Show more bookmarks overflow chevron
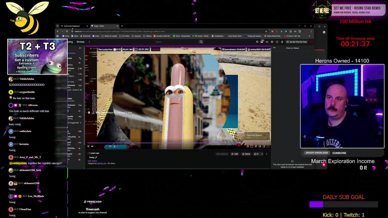 pos(309,36)
